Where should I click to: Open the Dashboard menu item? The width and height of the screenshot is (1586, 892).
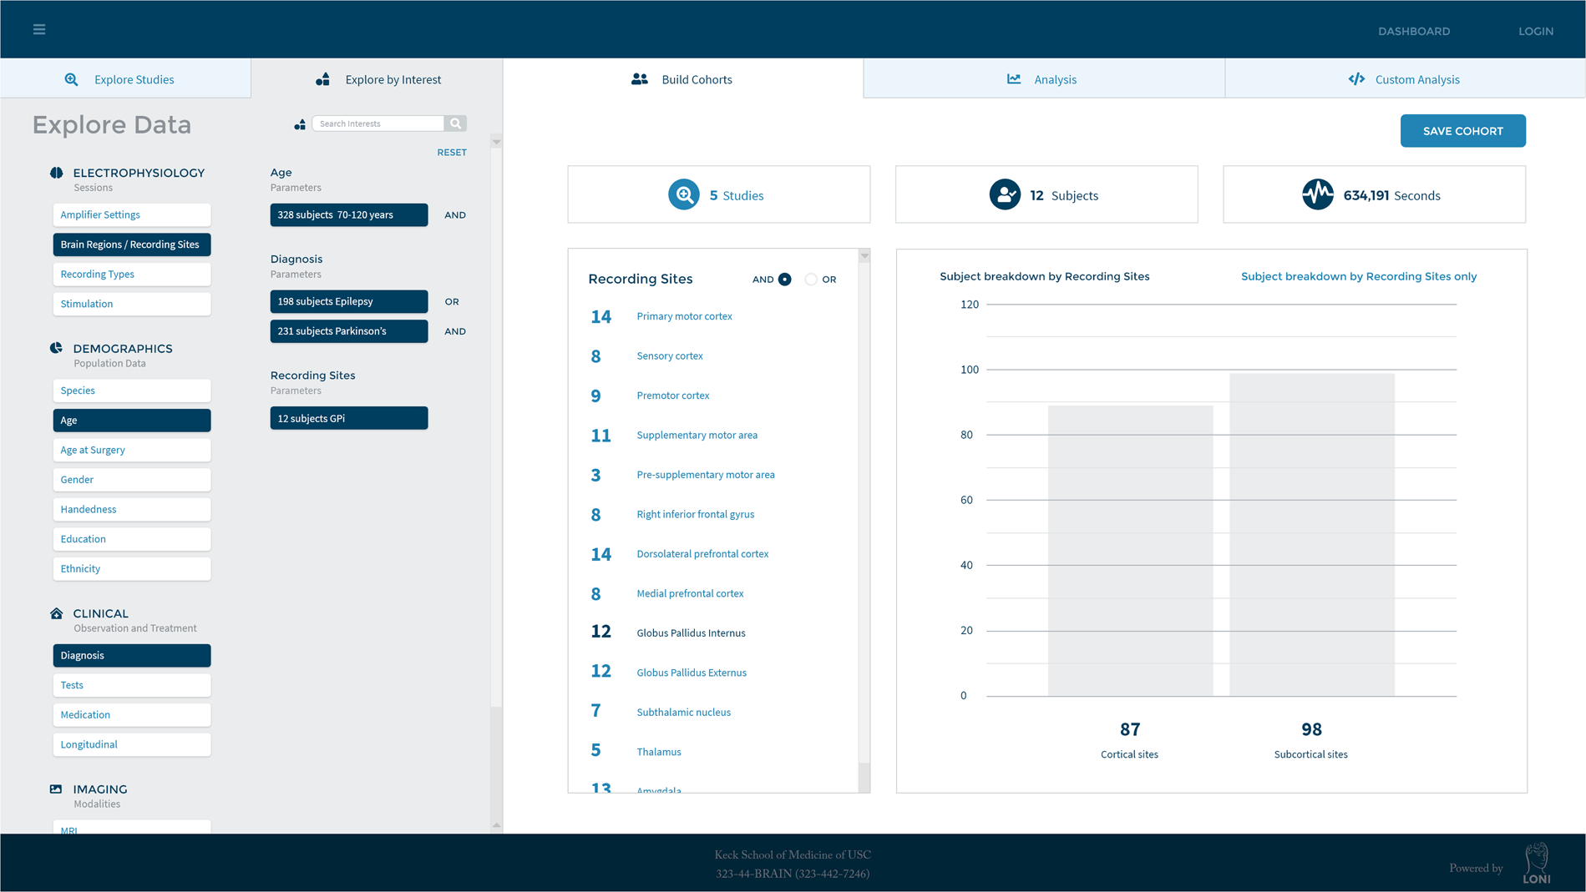pos(1414,31)
